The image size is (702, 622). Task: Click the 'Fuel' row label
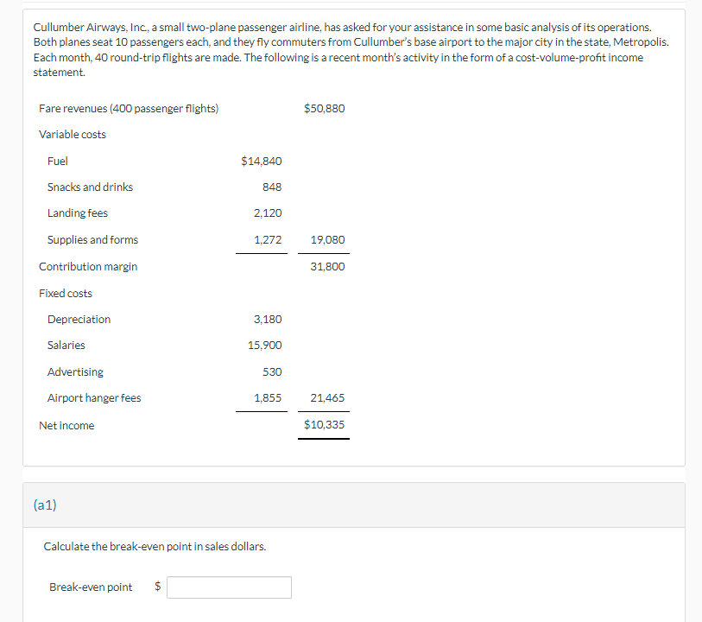pos(58,161)
